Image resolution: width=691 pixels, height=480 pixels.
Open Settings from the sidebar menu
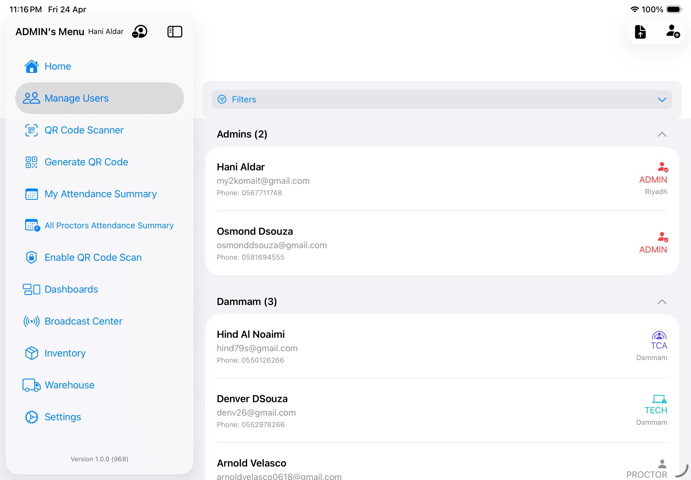[x=63, y=417]
